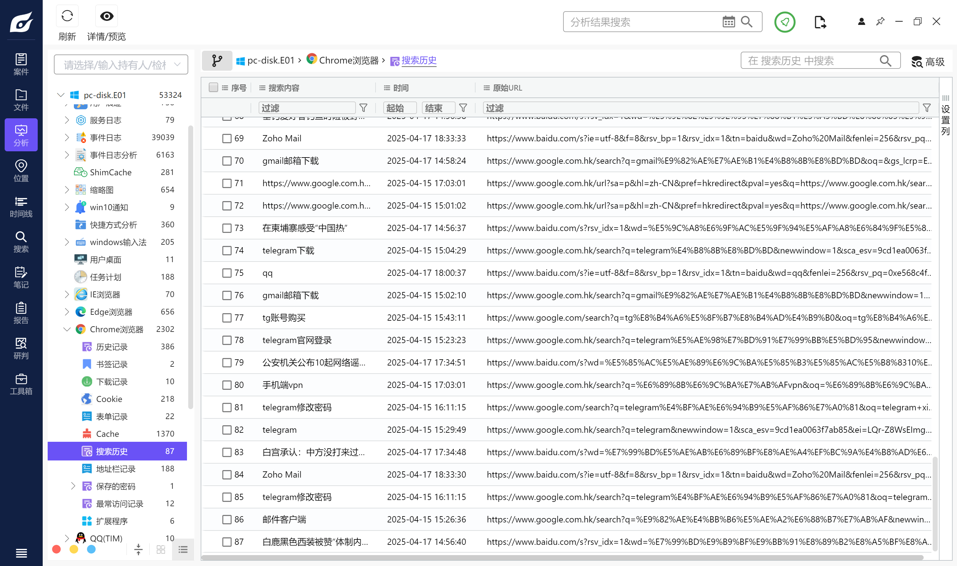Check row 73 在柬埔寨感受“中国热” checkbox
This screenshot has width=957, height=566.
coord(227,228)
